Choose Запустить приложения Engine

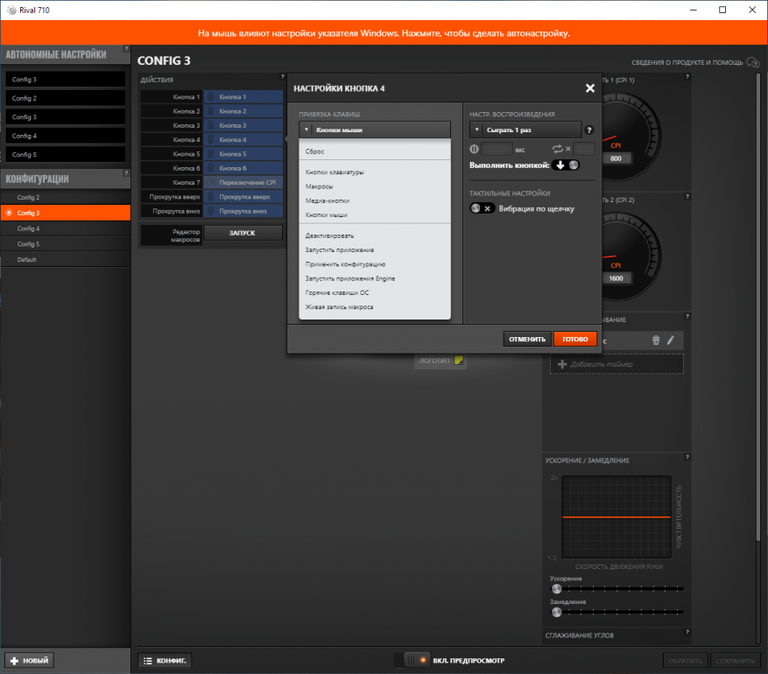[x=375, y=278]
